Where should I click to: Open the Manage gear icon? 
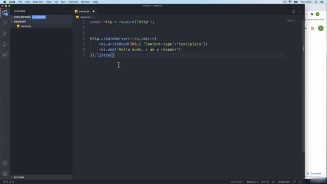5,174
